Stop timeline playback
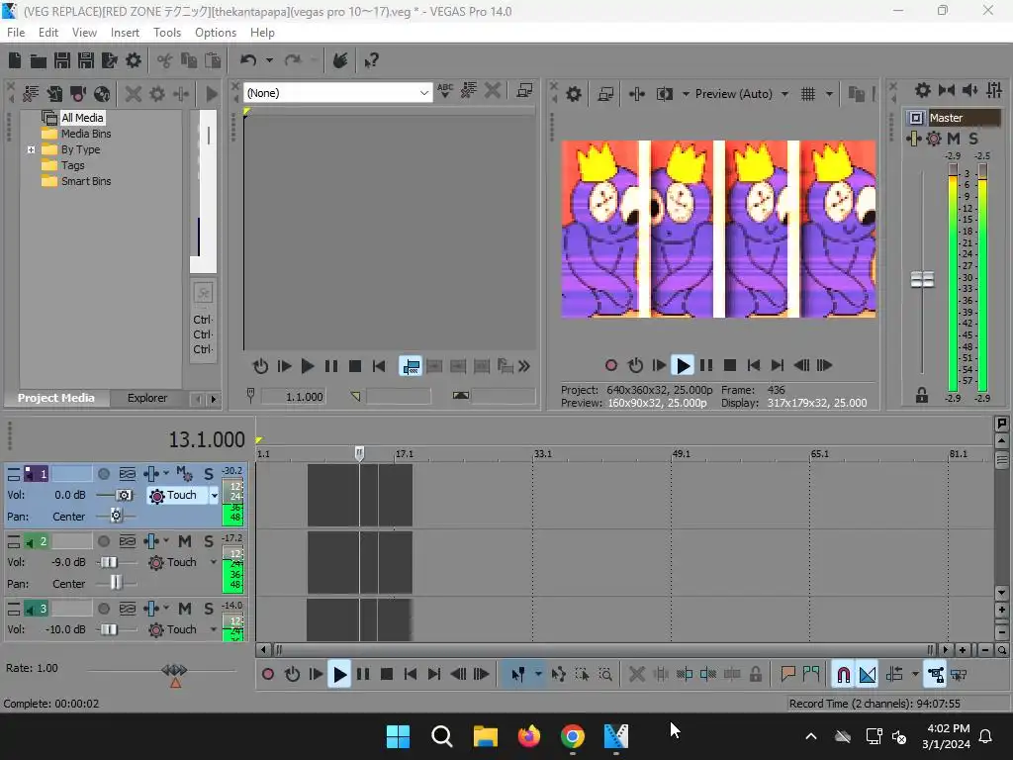 coord(387,675)
